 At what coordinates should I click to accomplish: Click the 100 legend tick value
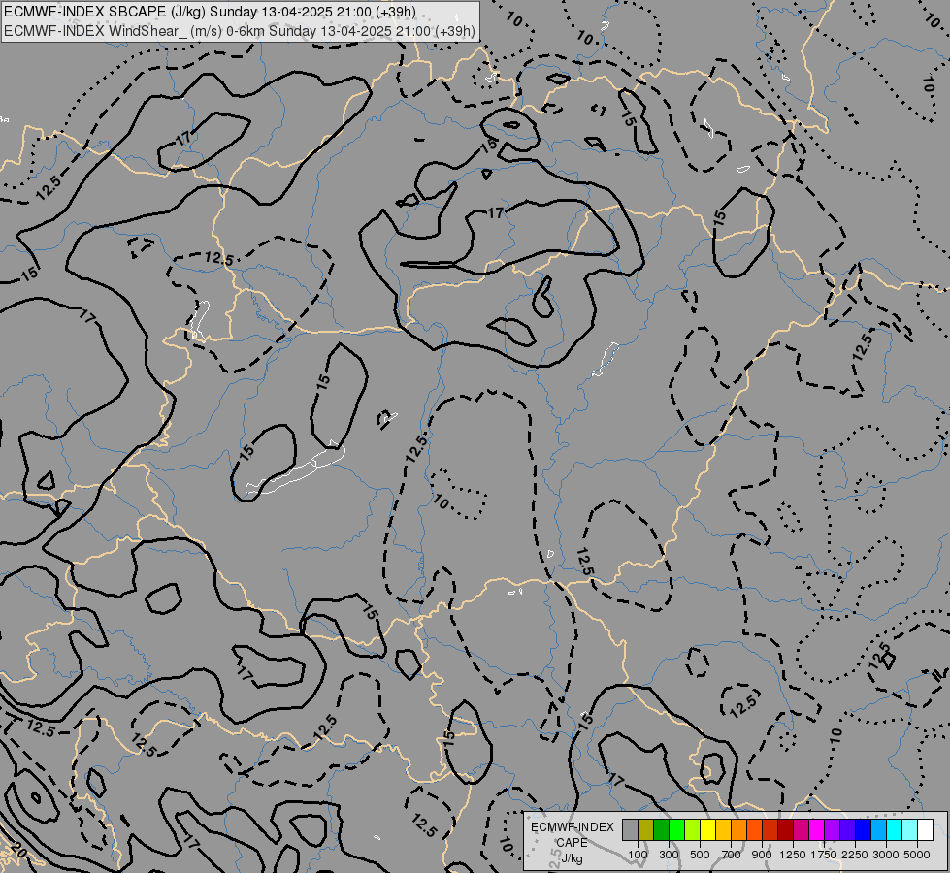point(638,855)
